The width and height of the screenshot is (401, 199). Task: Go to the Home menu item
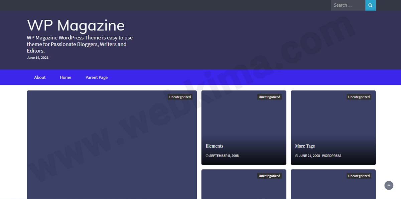coord(65,77)
